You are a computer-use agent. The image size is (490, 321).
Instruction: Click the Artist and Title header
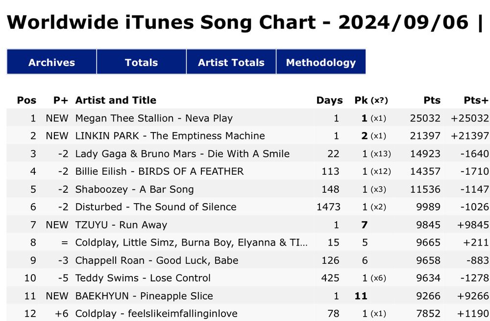click(116, 100)
